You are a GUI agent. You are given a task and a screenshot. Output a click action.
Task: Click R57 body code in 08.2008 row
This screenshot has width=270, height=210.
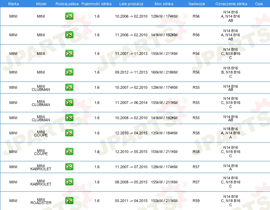(196, 182)
